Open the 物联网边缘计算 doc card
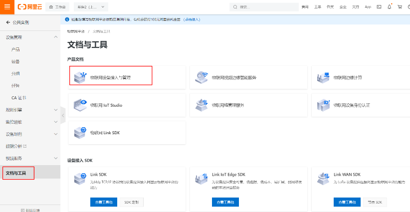The image size is (410, 212). (x=361, y=77)
